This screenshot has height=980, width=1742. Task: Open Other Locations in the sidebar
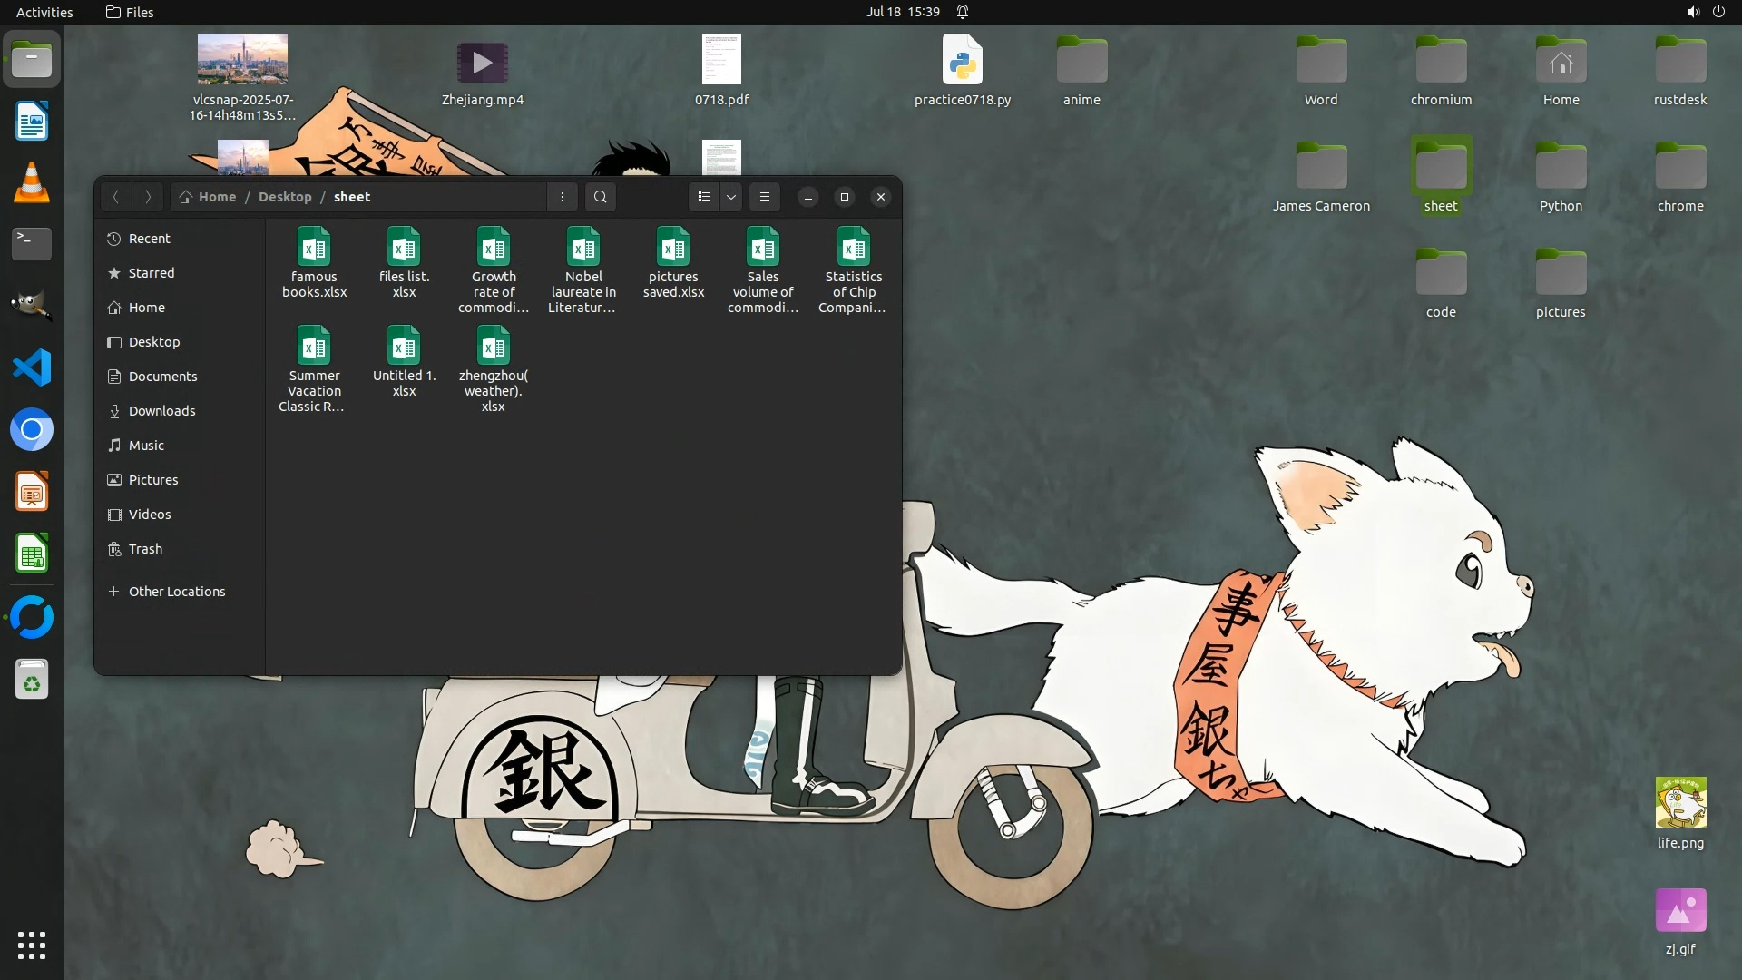pos(176,592)
